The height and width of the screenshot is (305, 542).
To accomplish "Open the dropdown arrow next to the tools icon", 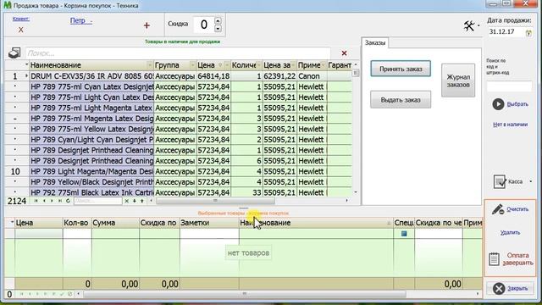I will click(x=478, y=25).
